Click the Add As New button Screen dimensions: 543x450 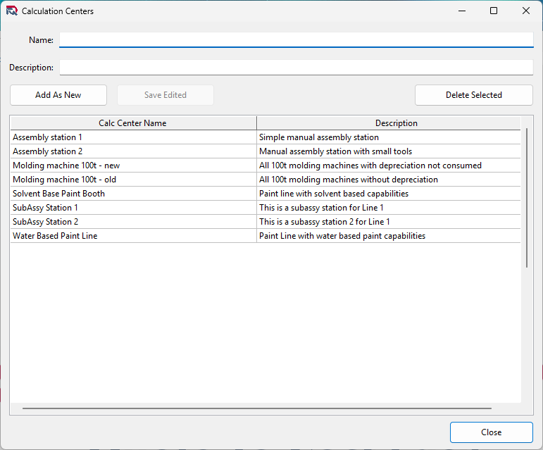[x=58, y=95]
